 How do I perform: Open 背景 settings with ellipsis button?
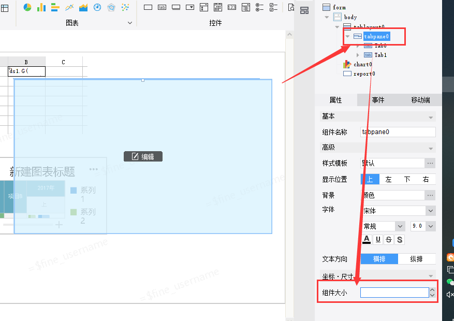coord(430,195)
